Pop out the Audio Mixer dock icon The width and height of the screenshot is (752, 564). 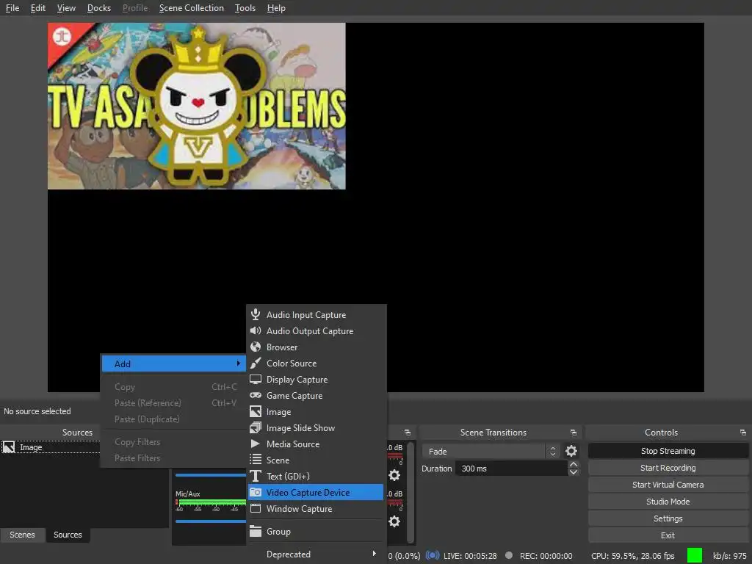407,433
